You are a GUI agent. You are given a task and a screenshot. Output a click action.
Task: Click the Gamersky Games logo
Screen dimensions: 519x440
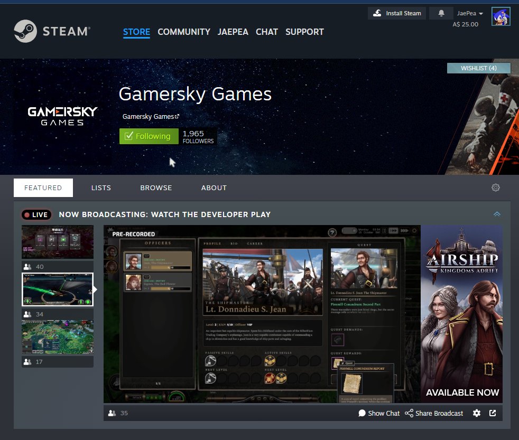62,116
